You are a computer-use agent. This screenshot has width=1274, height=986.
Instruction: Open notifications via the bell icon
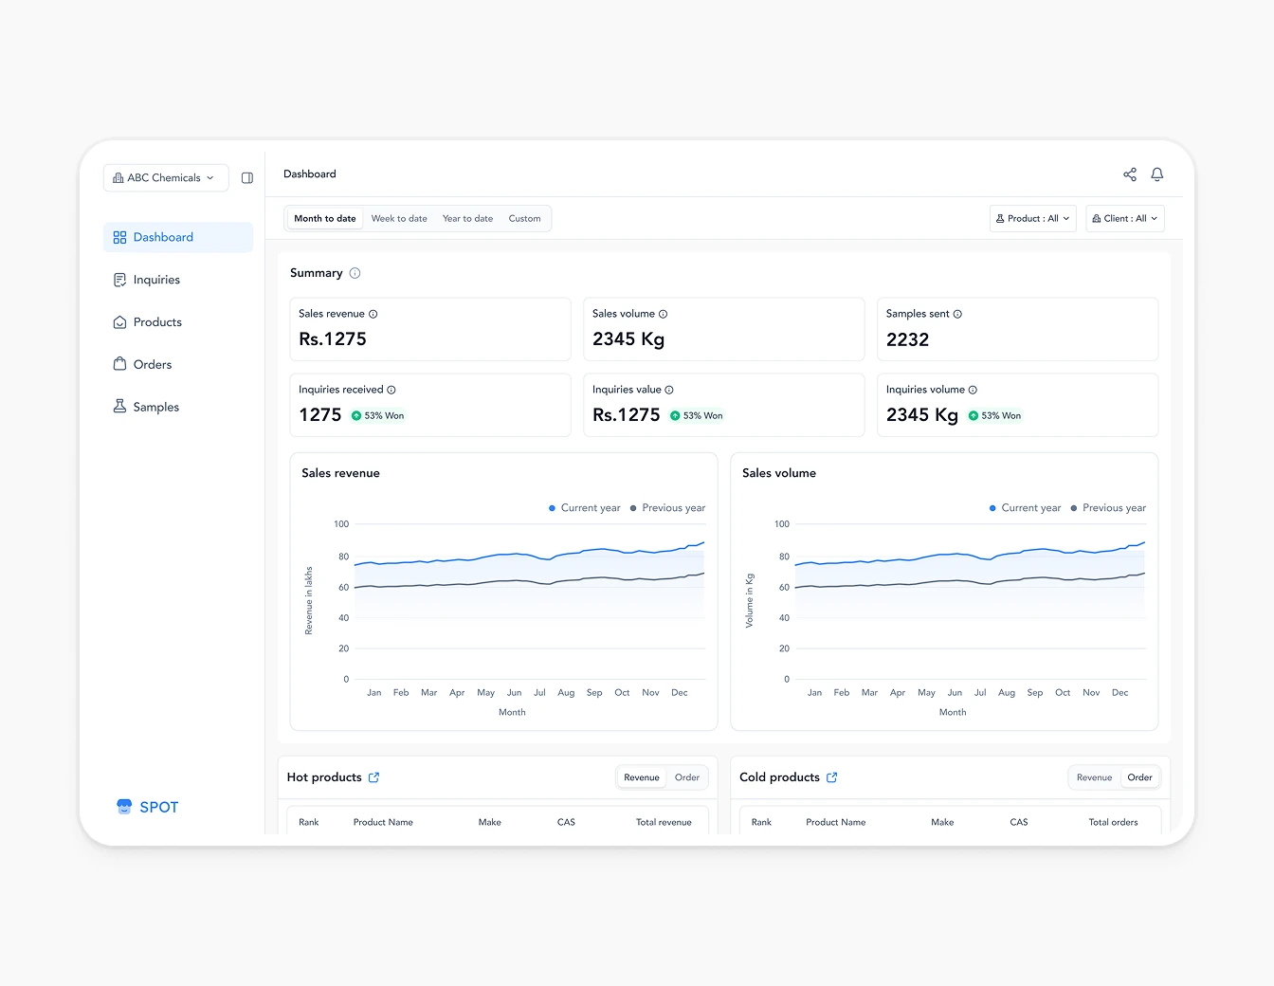tap(1157, 174)
